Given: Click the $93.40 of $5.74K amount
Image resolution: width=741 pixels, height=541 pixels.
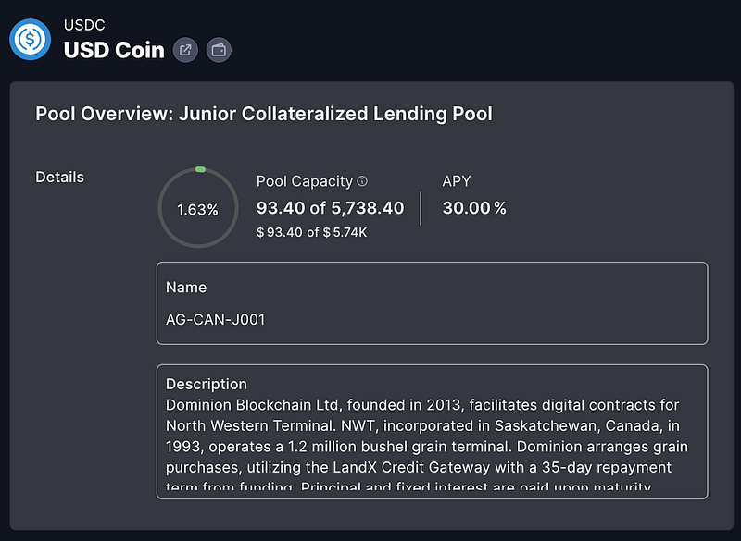Looking at the screenshot, I should [311, 232].
